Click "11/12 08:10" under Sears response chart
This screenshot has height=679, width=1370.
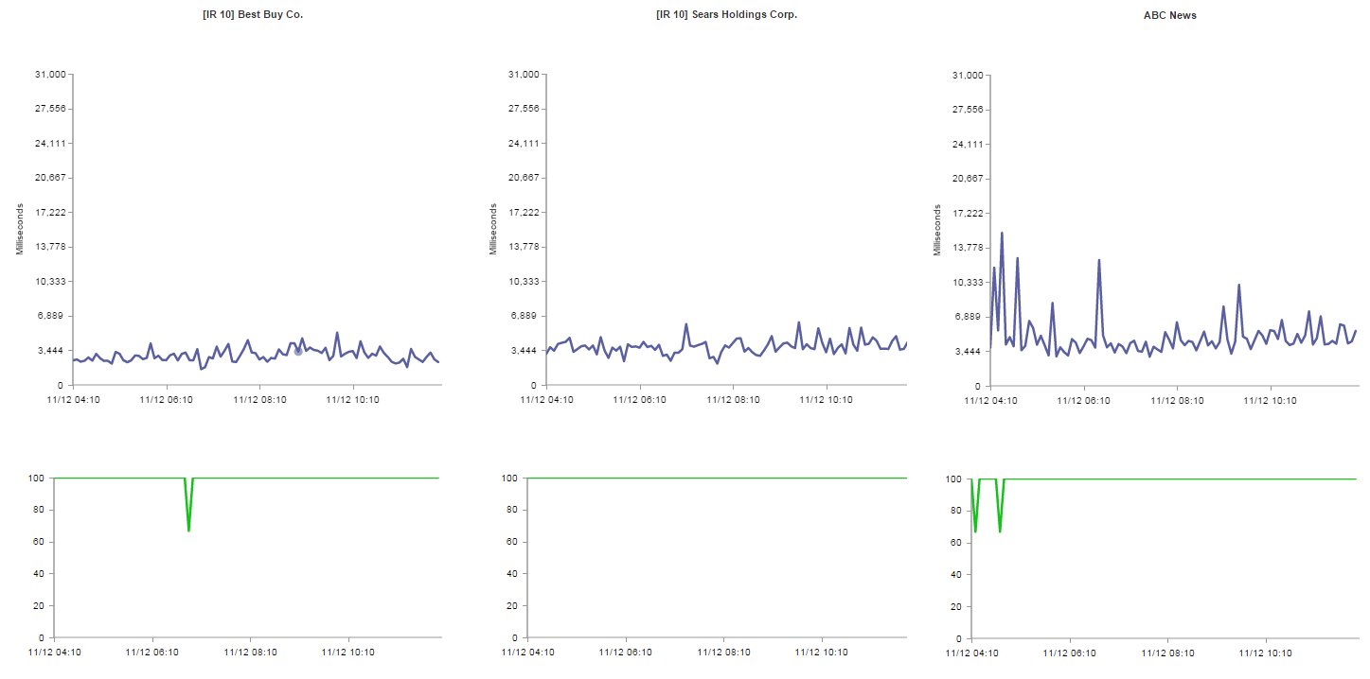point(733,400)
